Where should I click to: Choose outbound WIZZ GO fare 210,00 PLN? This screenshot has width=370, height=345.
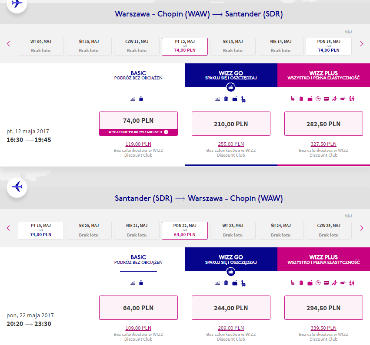(x=231, y=124)
